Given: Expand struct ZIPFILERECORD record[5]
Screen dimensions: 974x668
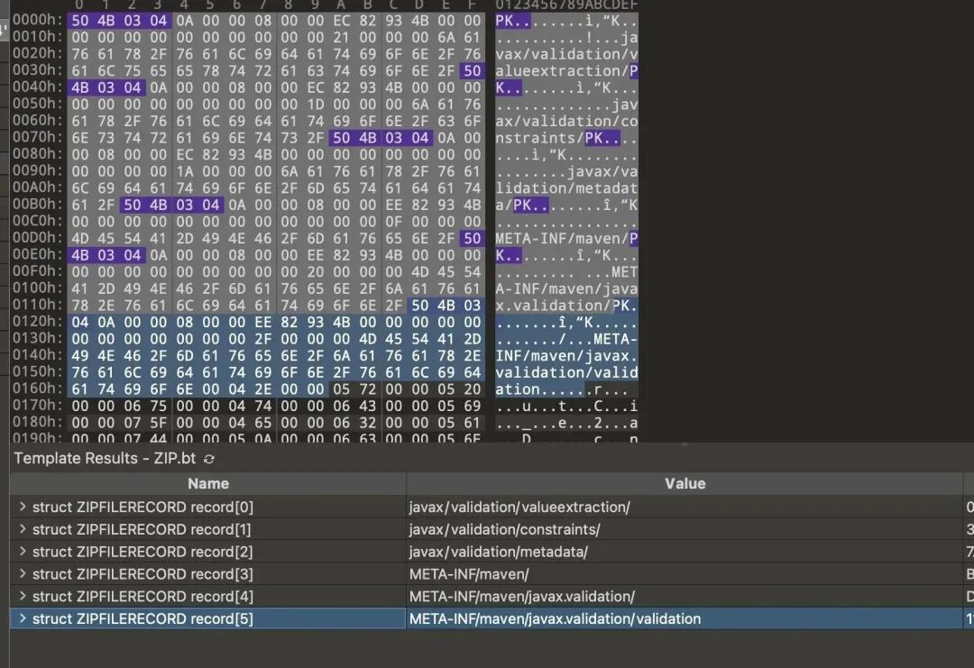Looking at the screenshot, I should tap(23, 618).
